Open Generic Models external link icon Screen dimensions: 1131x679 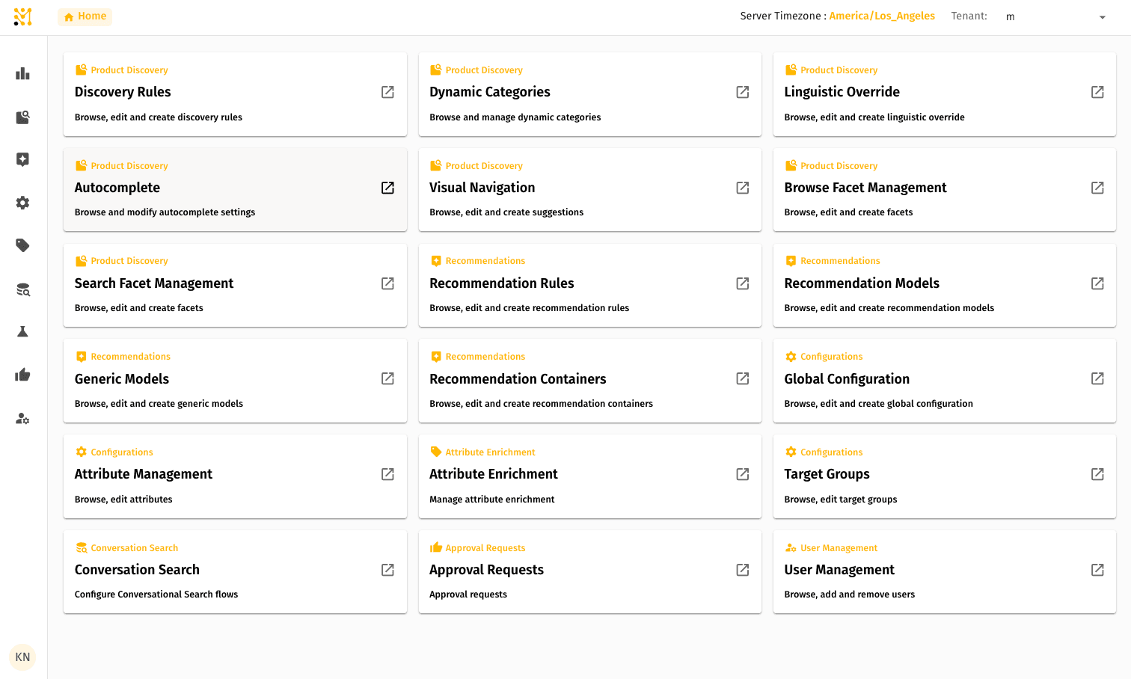point(387,378)
